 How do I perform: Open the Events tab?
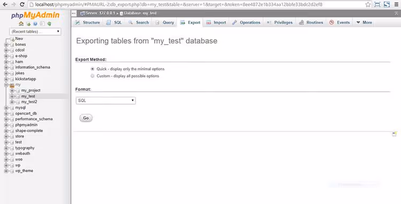[340, 22]
